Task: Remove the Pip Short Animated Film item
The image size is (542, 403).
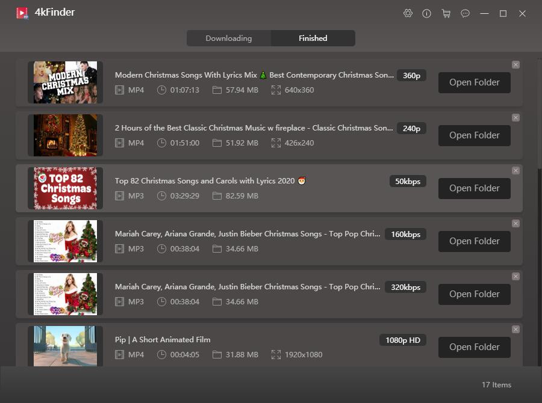Action: [516, 330]
